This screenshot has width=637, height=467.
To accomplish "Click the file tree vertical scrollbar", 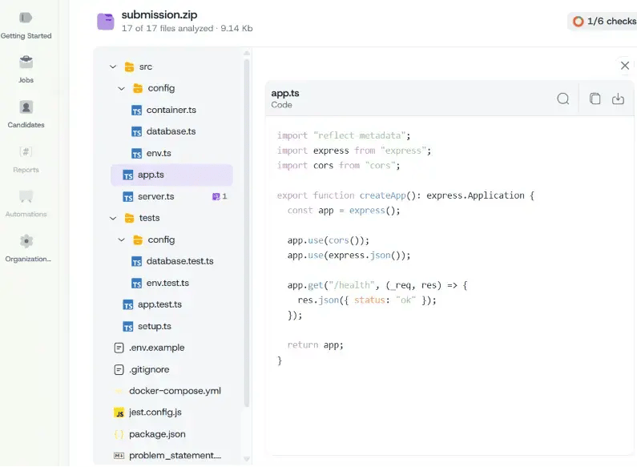I will [x=246, y=232].
